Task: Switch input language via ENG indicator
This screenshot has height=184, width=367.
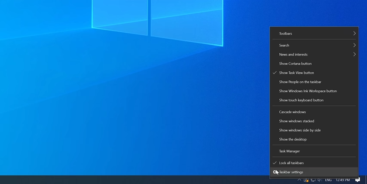Action: [x=328, y=180]
